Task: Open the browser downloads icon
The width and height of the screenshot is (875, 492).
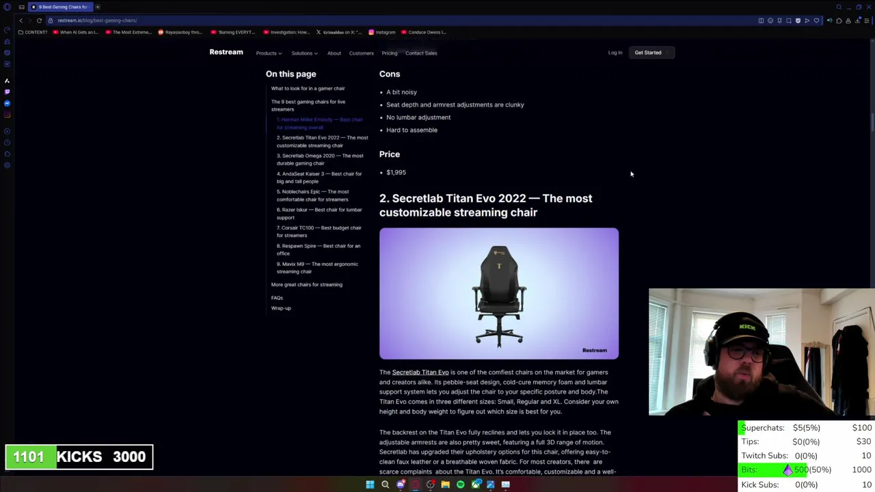Action: click(857, 20)
